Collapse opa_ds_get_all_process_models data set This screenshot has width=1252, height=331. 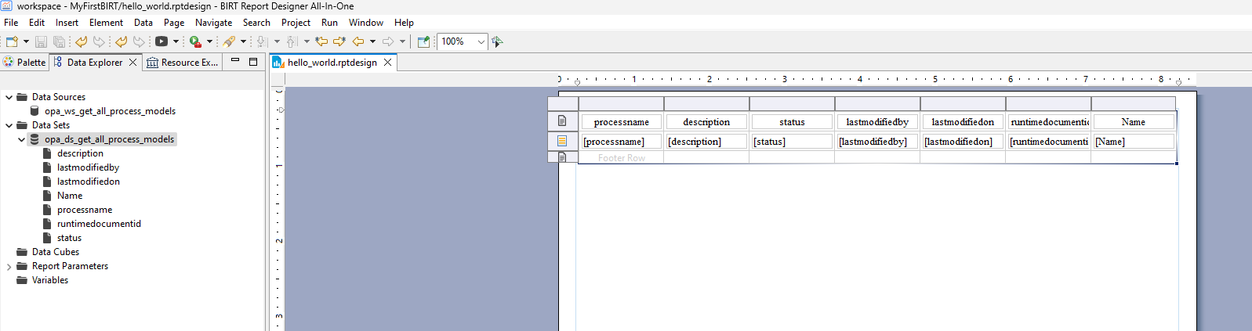tap(21, 139)
